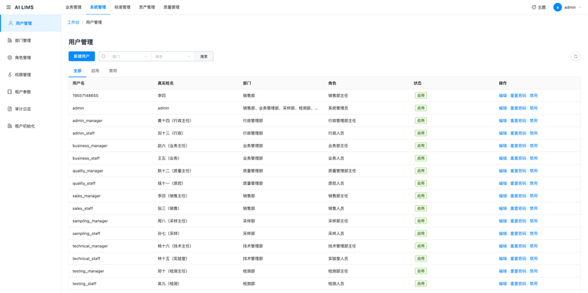This screenshot has height=293, width=588.
Task: Click 禁用 for admin_manager
Action: (x=534, y=120)
